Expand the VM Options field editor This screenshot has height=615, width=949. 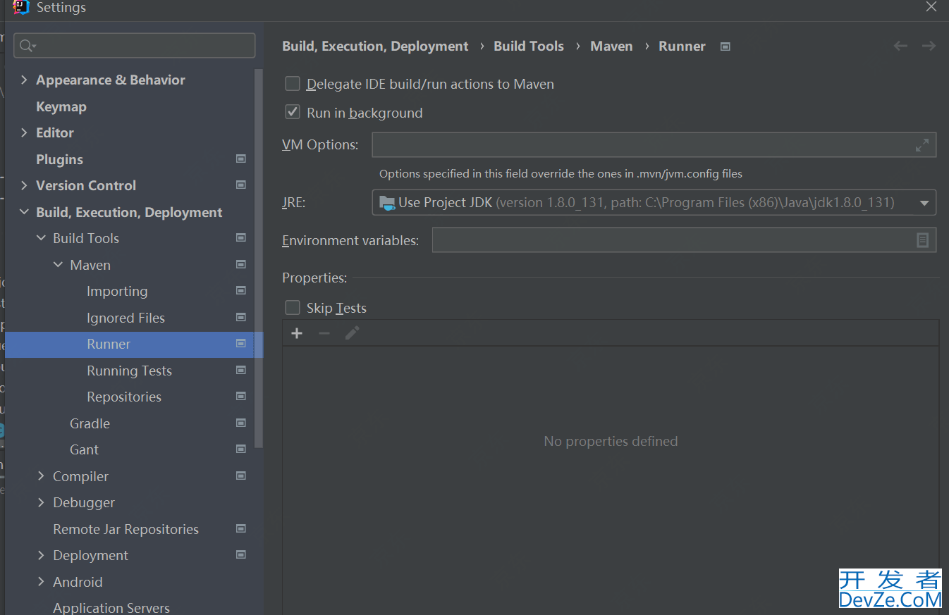click(922, 145)
